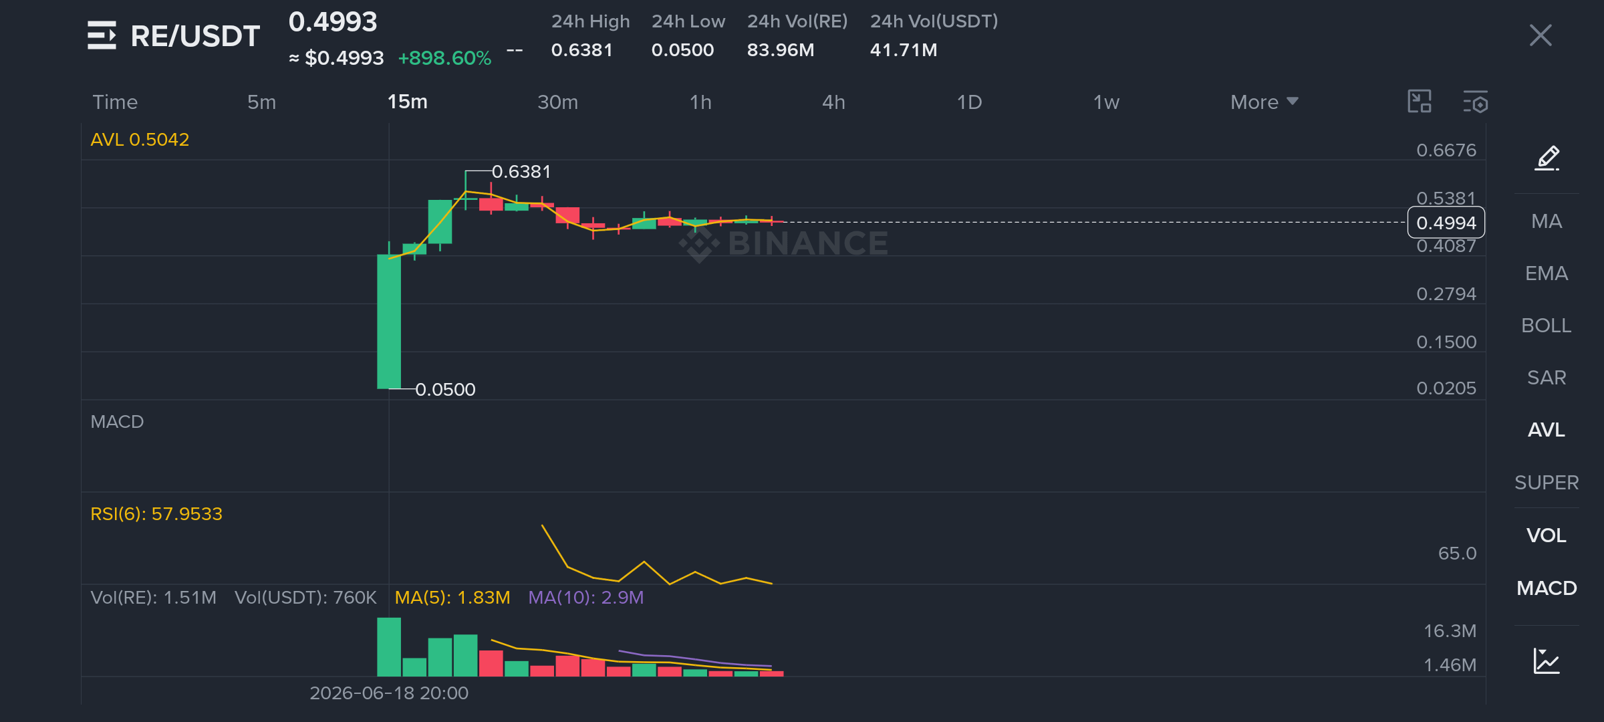Tap the Vol(USDT): 760K label
Viewport: 1604px width, 722px height.
[305, 598]
